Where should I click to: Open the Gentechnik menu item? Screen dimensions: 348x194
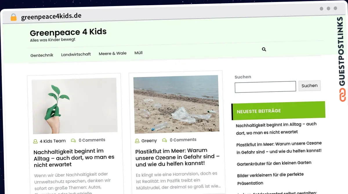[x=42, y=55]
